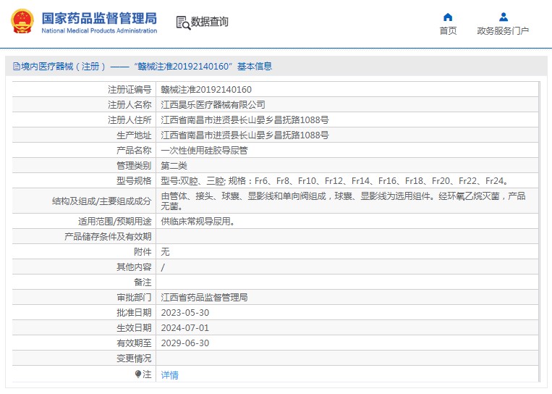552x394 pixels.
Task: Click the 管理类别 row label
Action: click(134, 166)
